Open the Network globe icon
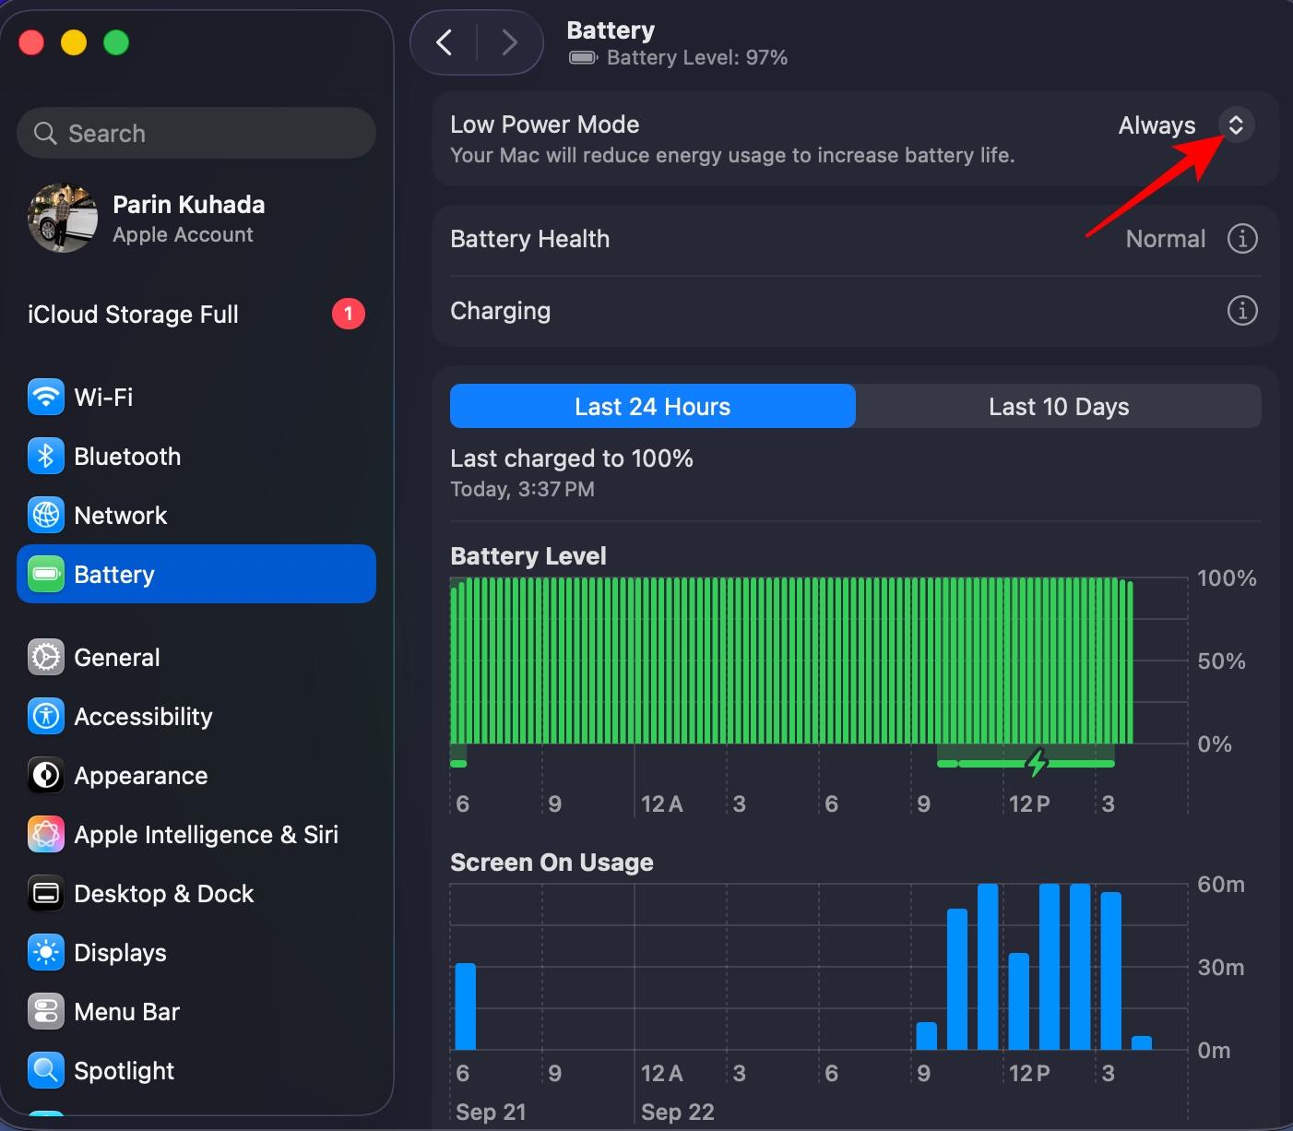The image size is (1293, 1131). click(46, 516)
